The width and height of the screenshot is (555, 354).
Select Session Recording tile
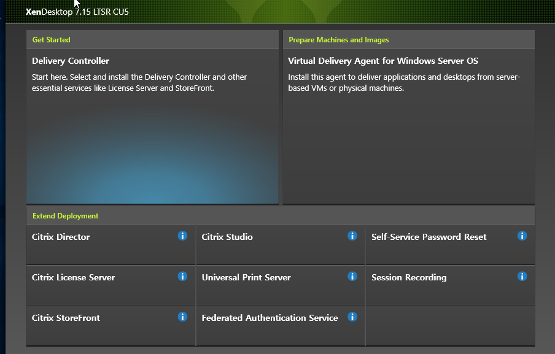click(x=450, y=285)
